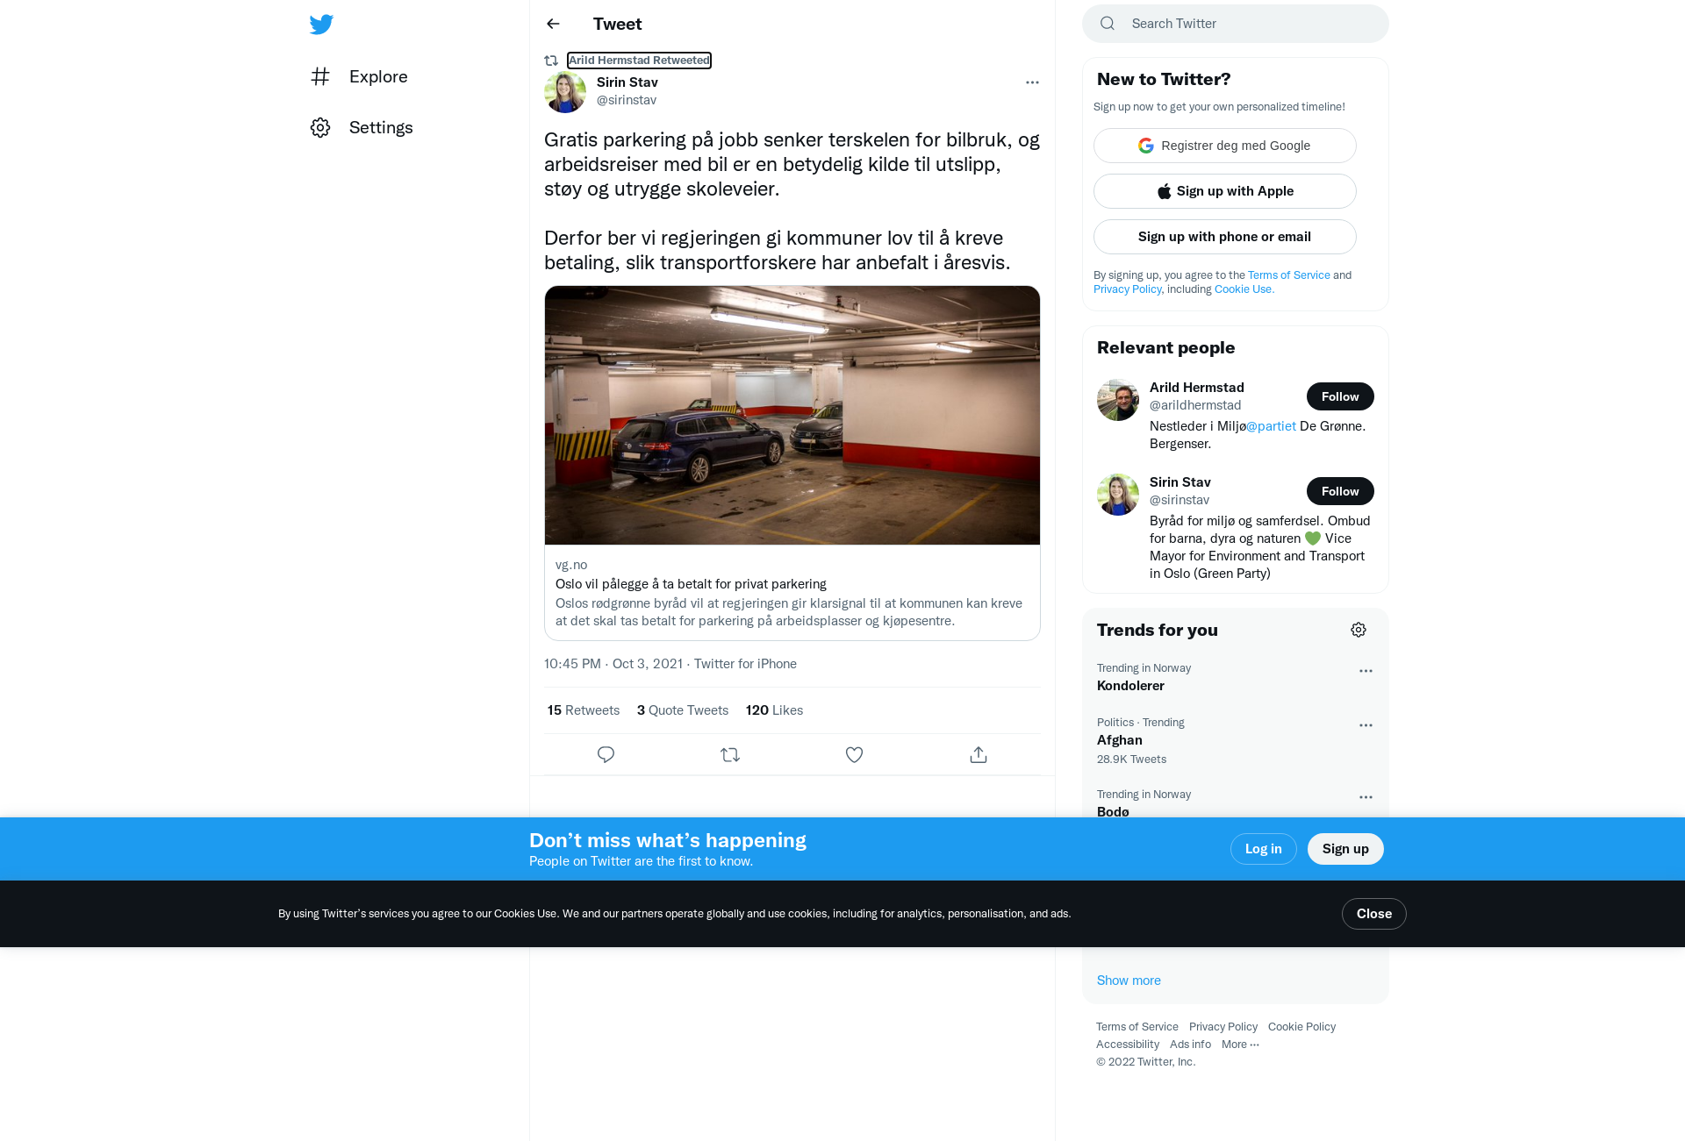Open the vg.no parking garage article image
1685x1141 pixels.
tap(792, 415)
